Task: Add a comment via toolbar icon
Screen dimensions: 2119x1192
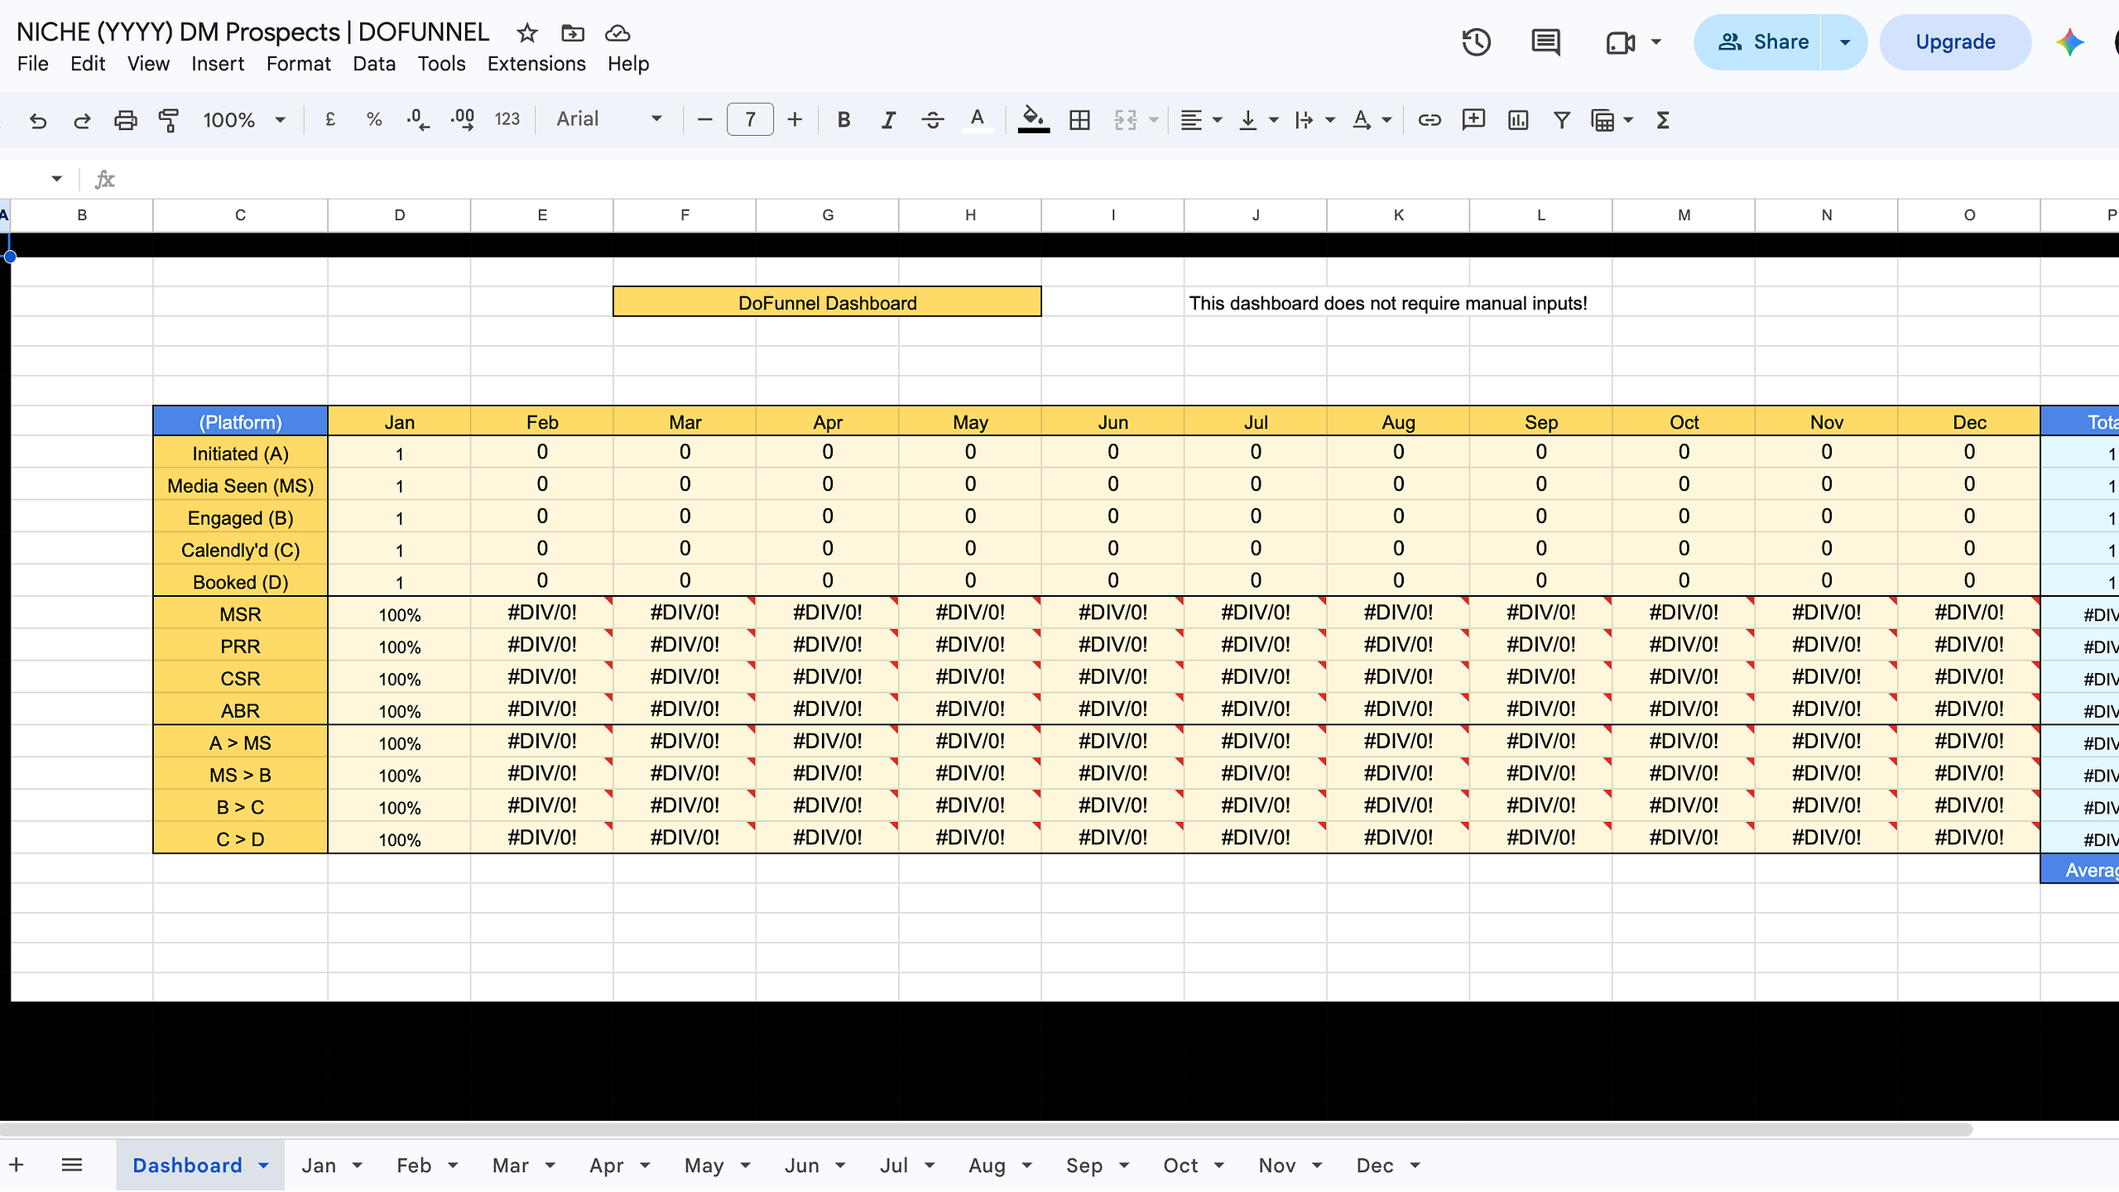Action: (x=1473, y=120)
